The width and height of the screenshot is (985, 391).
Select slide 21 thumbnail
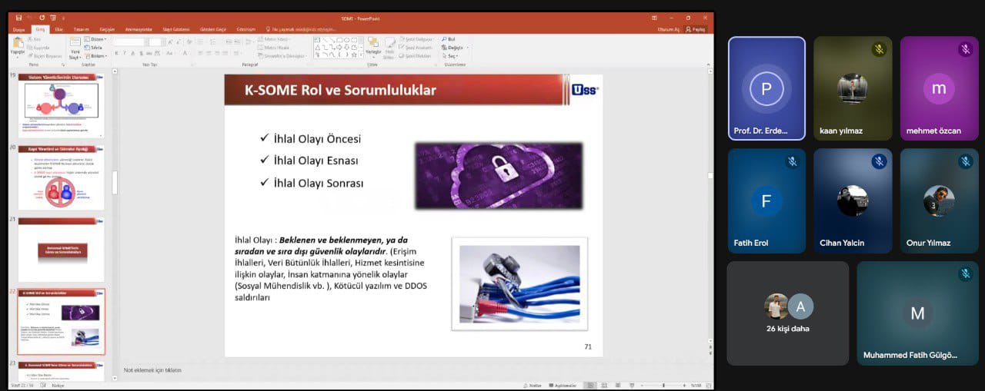62,250
